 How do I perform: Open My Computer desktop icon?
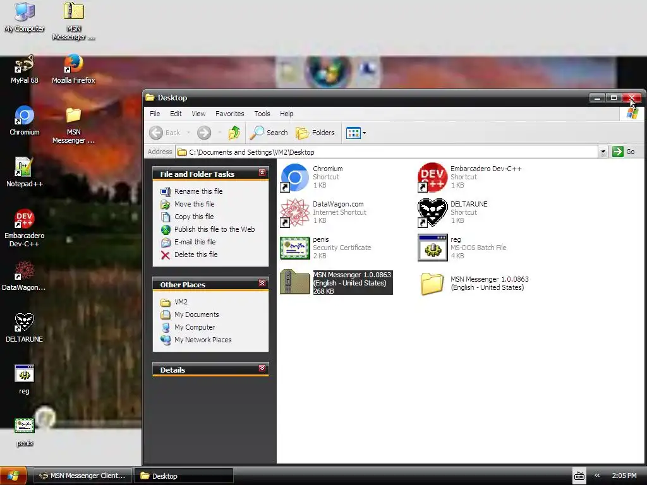(x=24, y=17)
